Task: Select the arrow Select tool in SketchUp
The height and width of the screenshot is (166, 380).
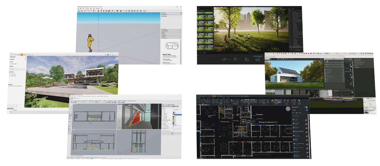Action: point(78,11)
